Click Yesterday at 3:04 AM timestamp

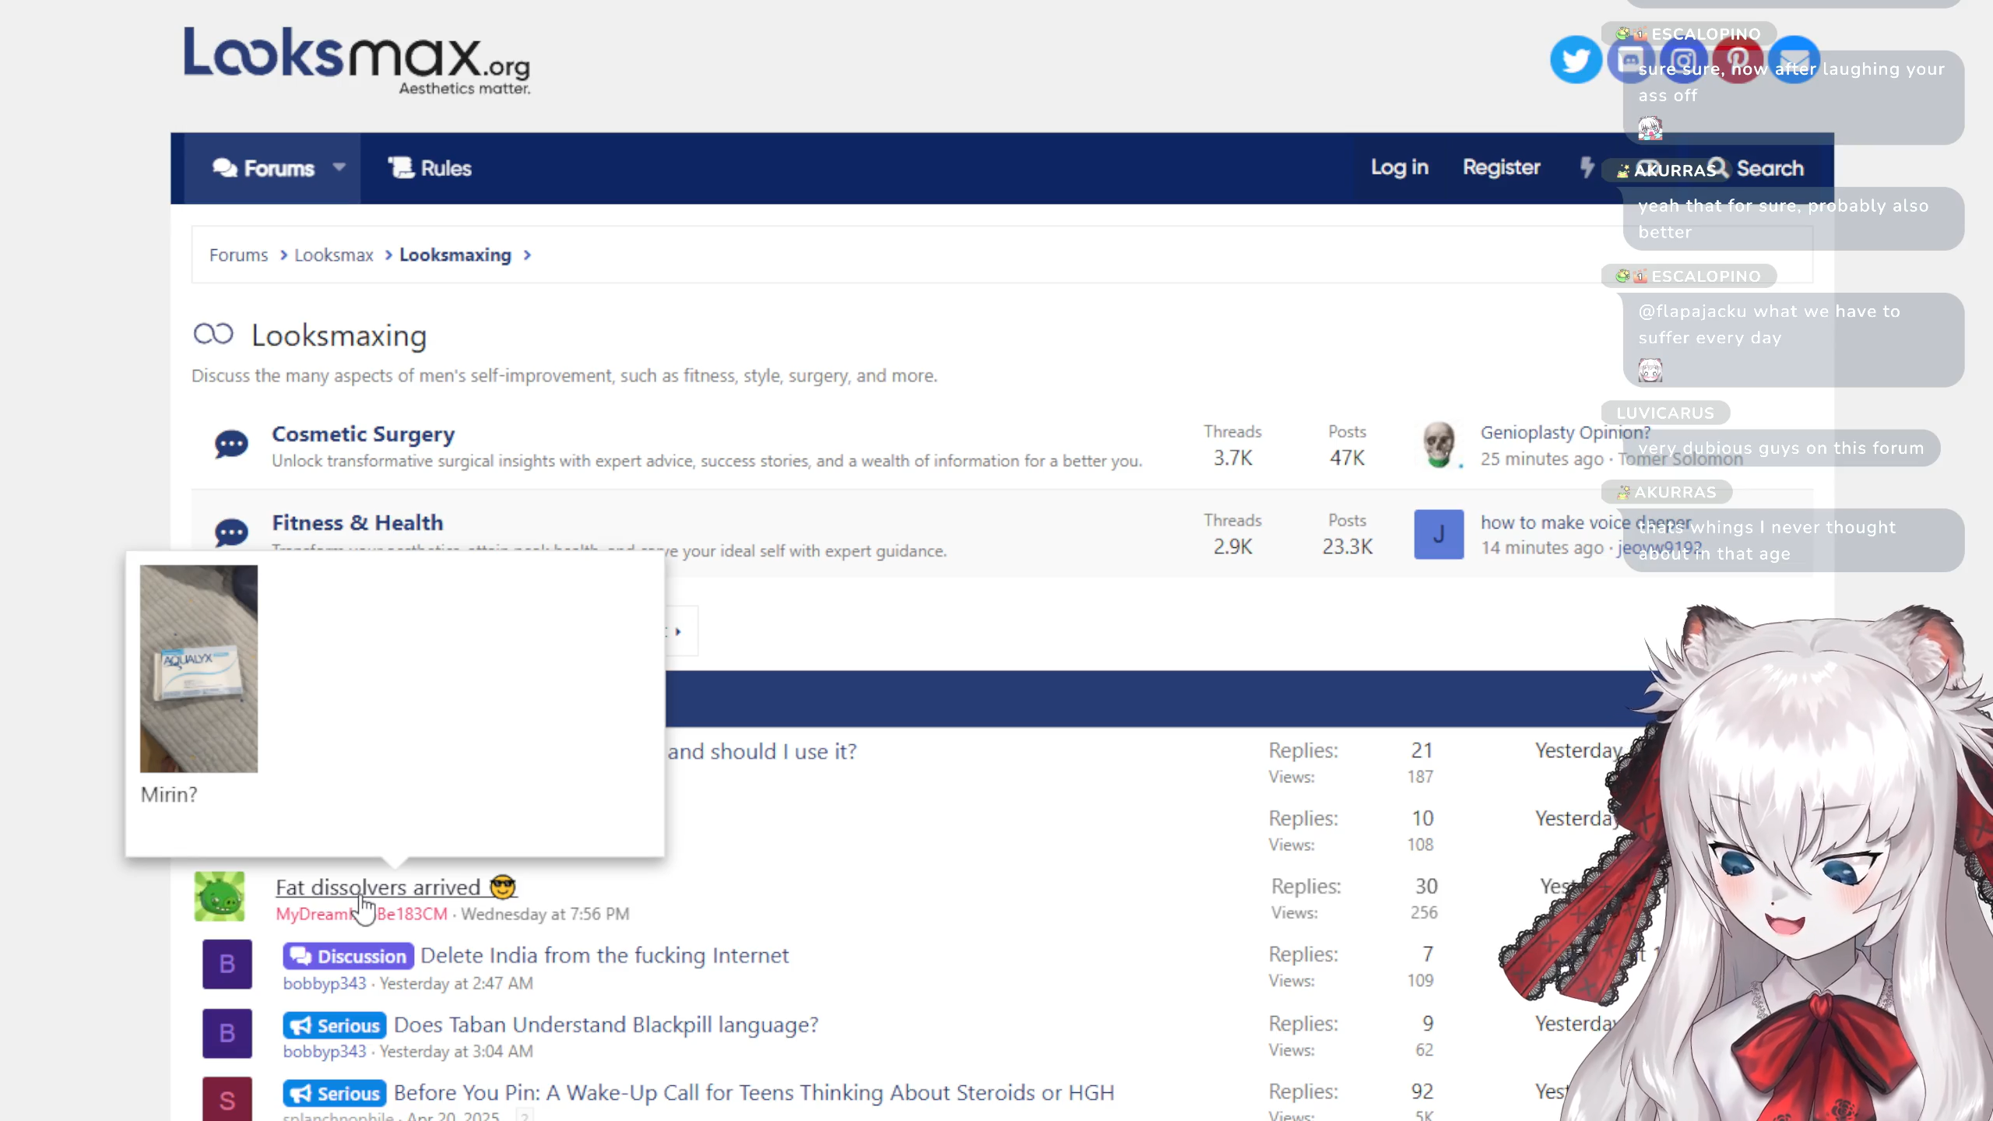click(456, 1052)
